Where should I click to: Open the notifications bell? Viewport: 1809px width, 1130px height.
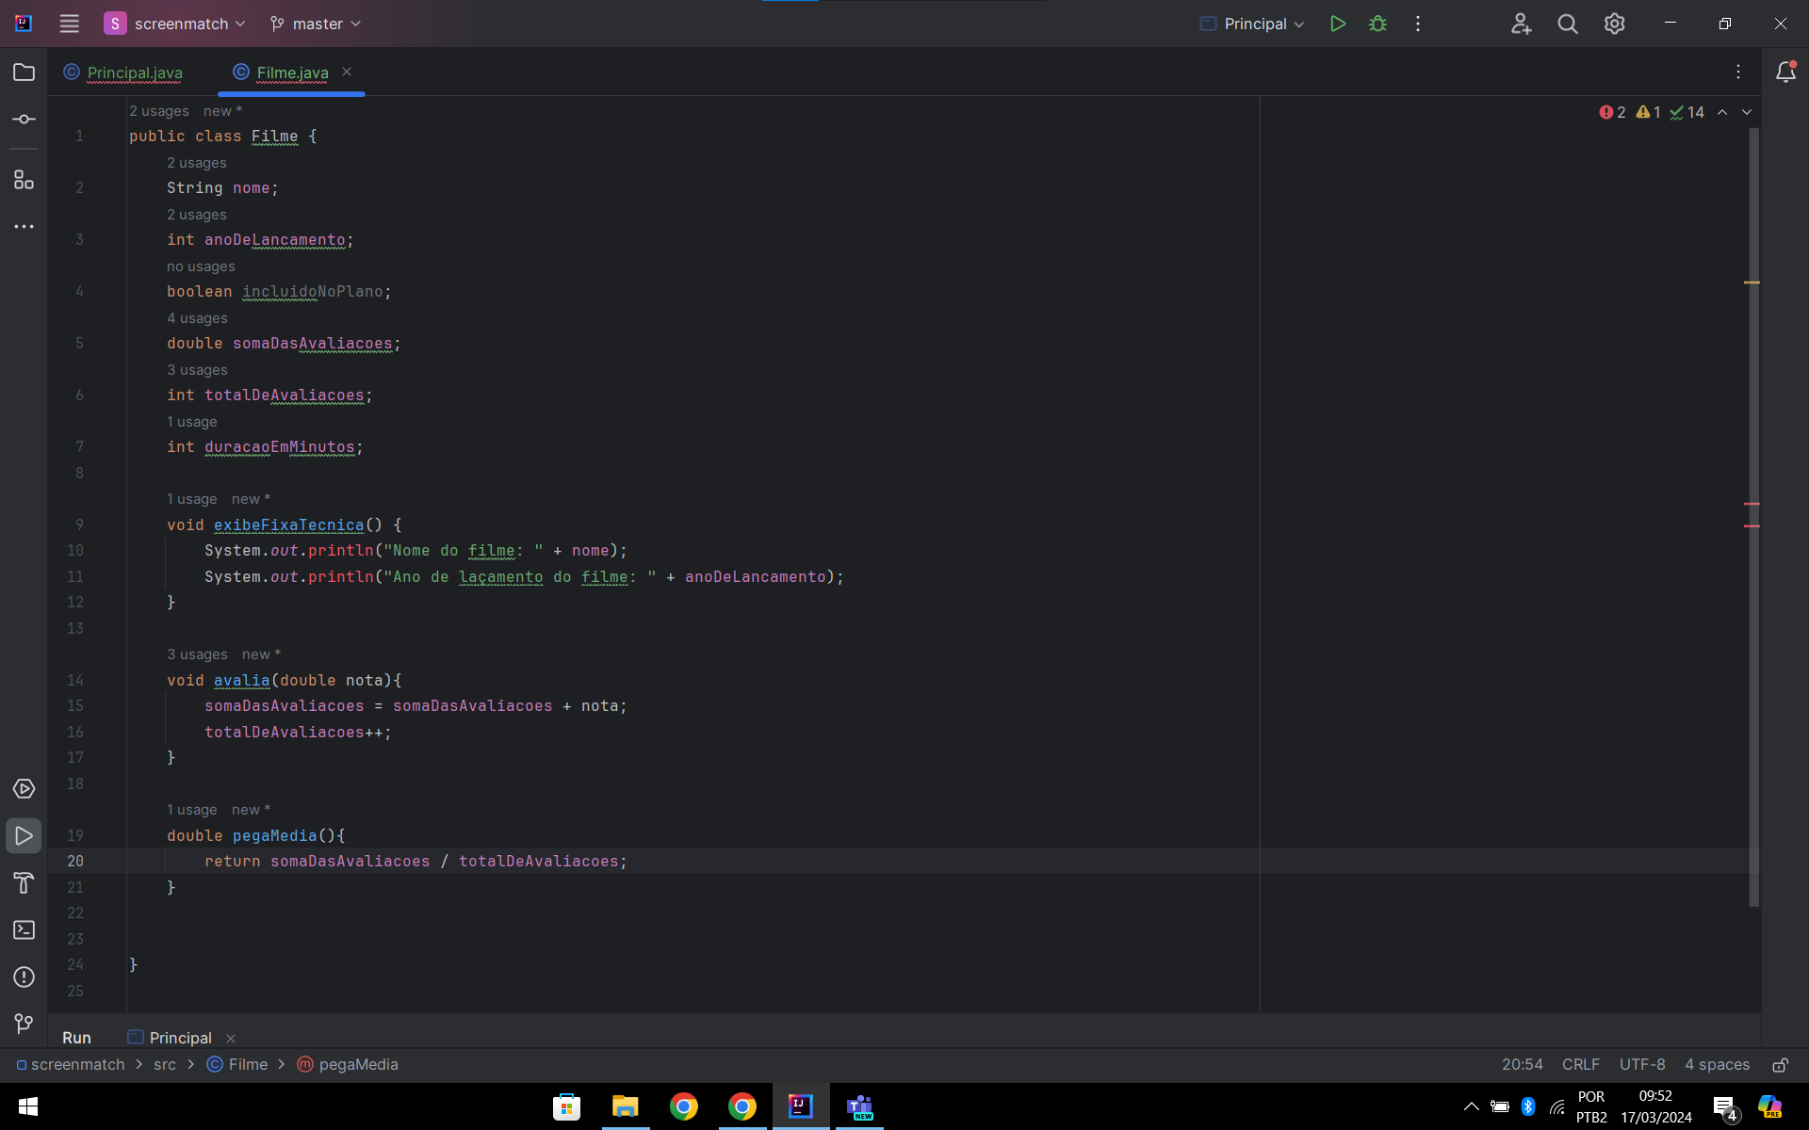[1785, 73]
